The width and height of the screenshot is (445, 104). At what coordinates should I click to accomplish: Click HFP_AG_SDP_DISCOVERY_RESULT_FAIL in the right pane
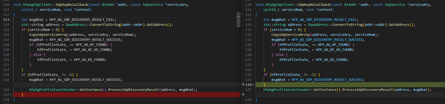tap(324, 20)
